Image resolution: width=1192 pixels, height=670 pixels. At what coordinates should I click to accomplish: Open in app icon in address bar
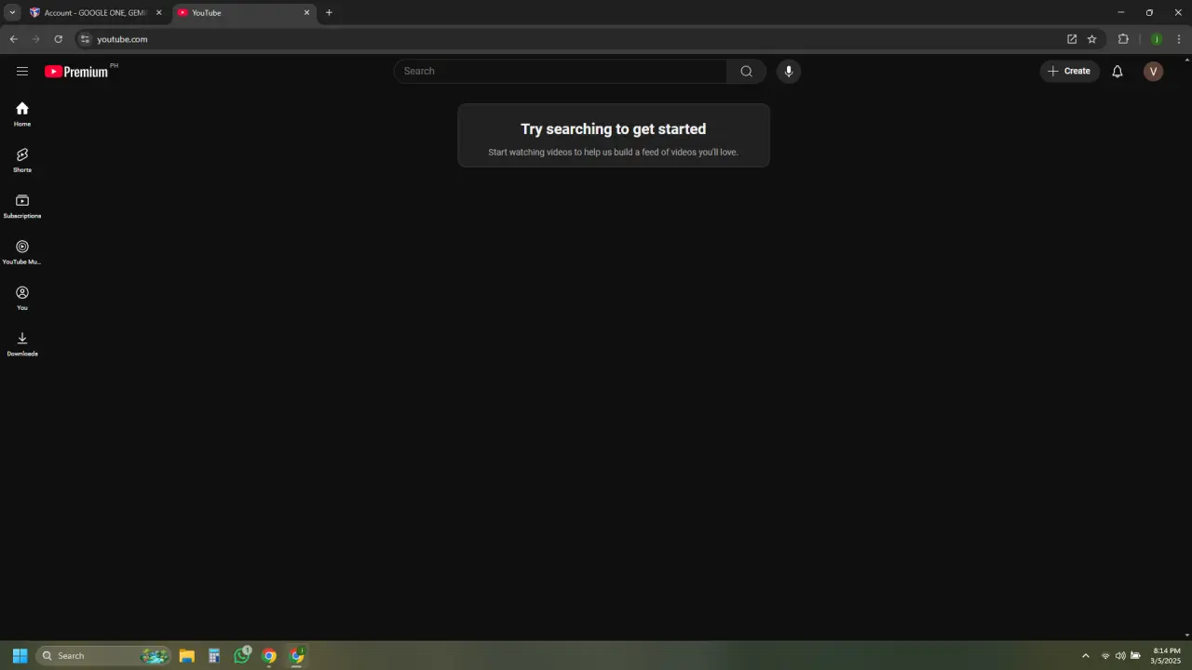click(1072, 39)
